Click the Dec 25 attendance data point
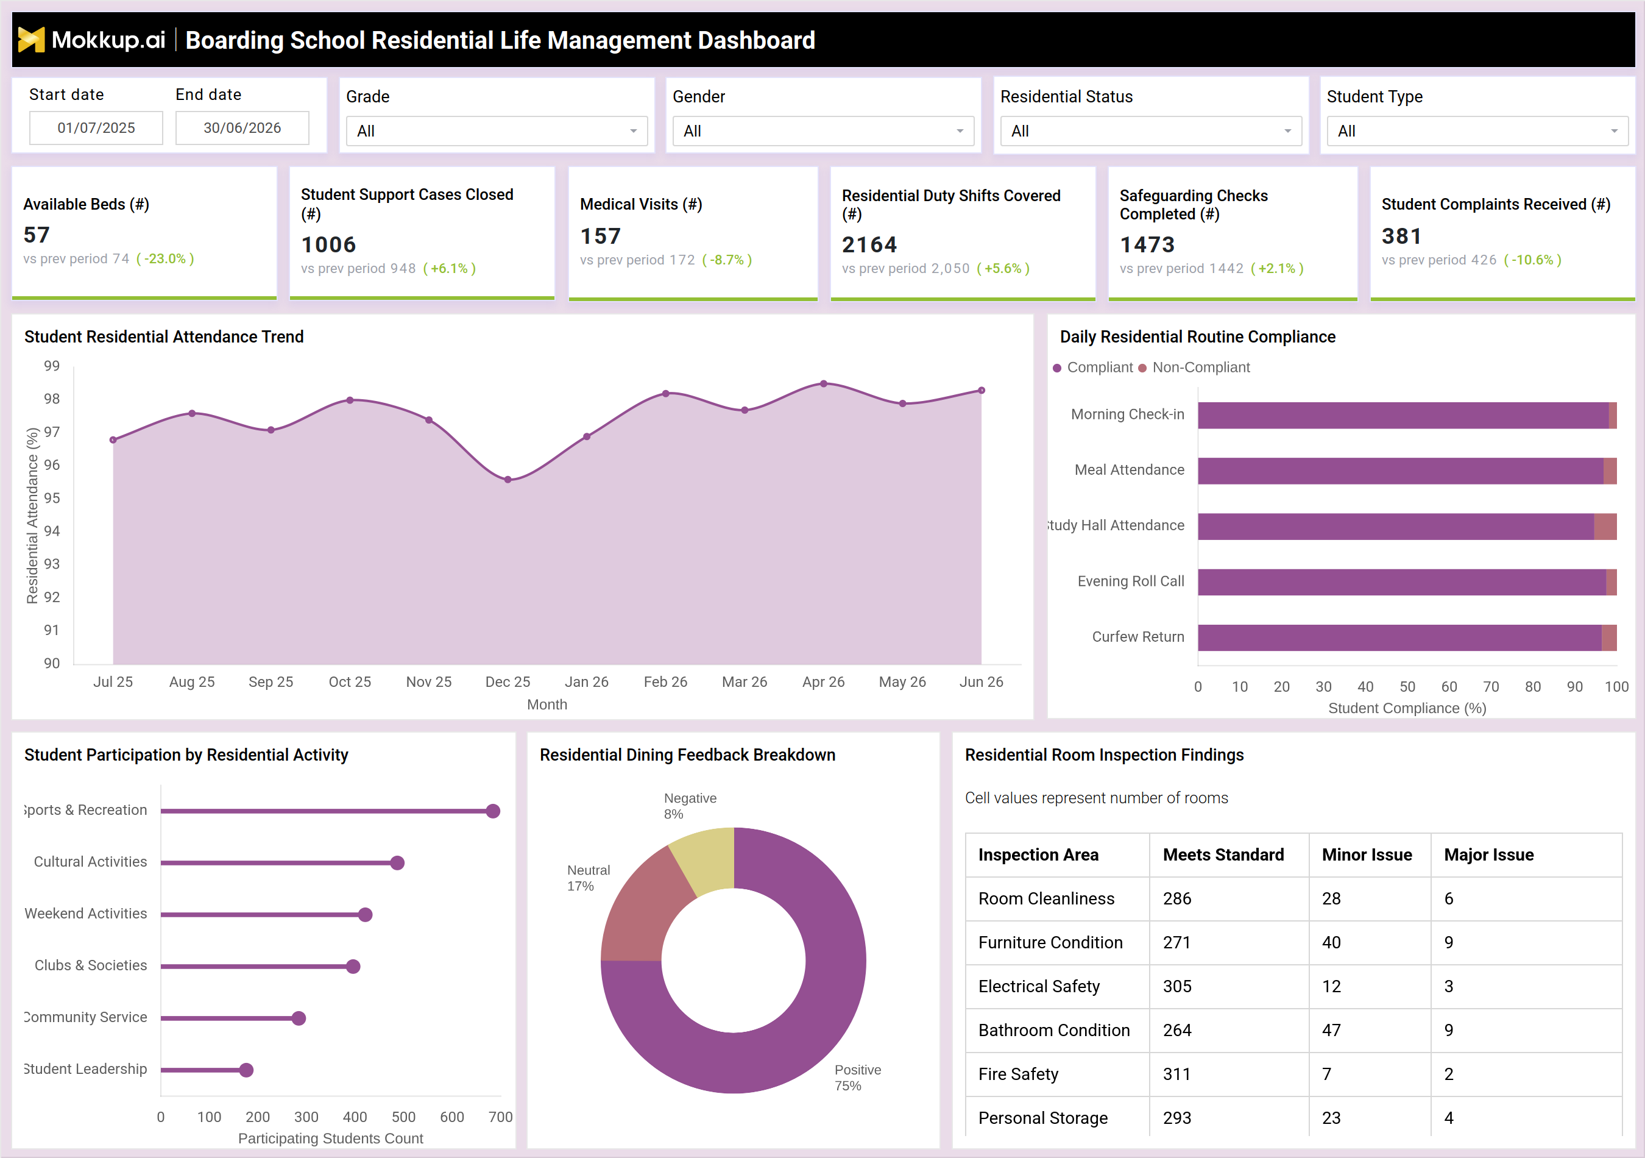 point(508,480)
